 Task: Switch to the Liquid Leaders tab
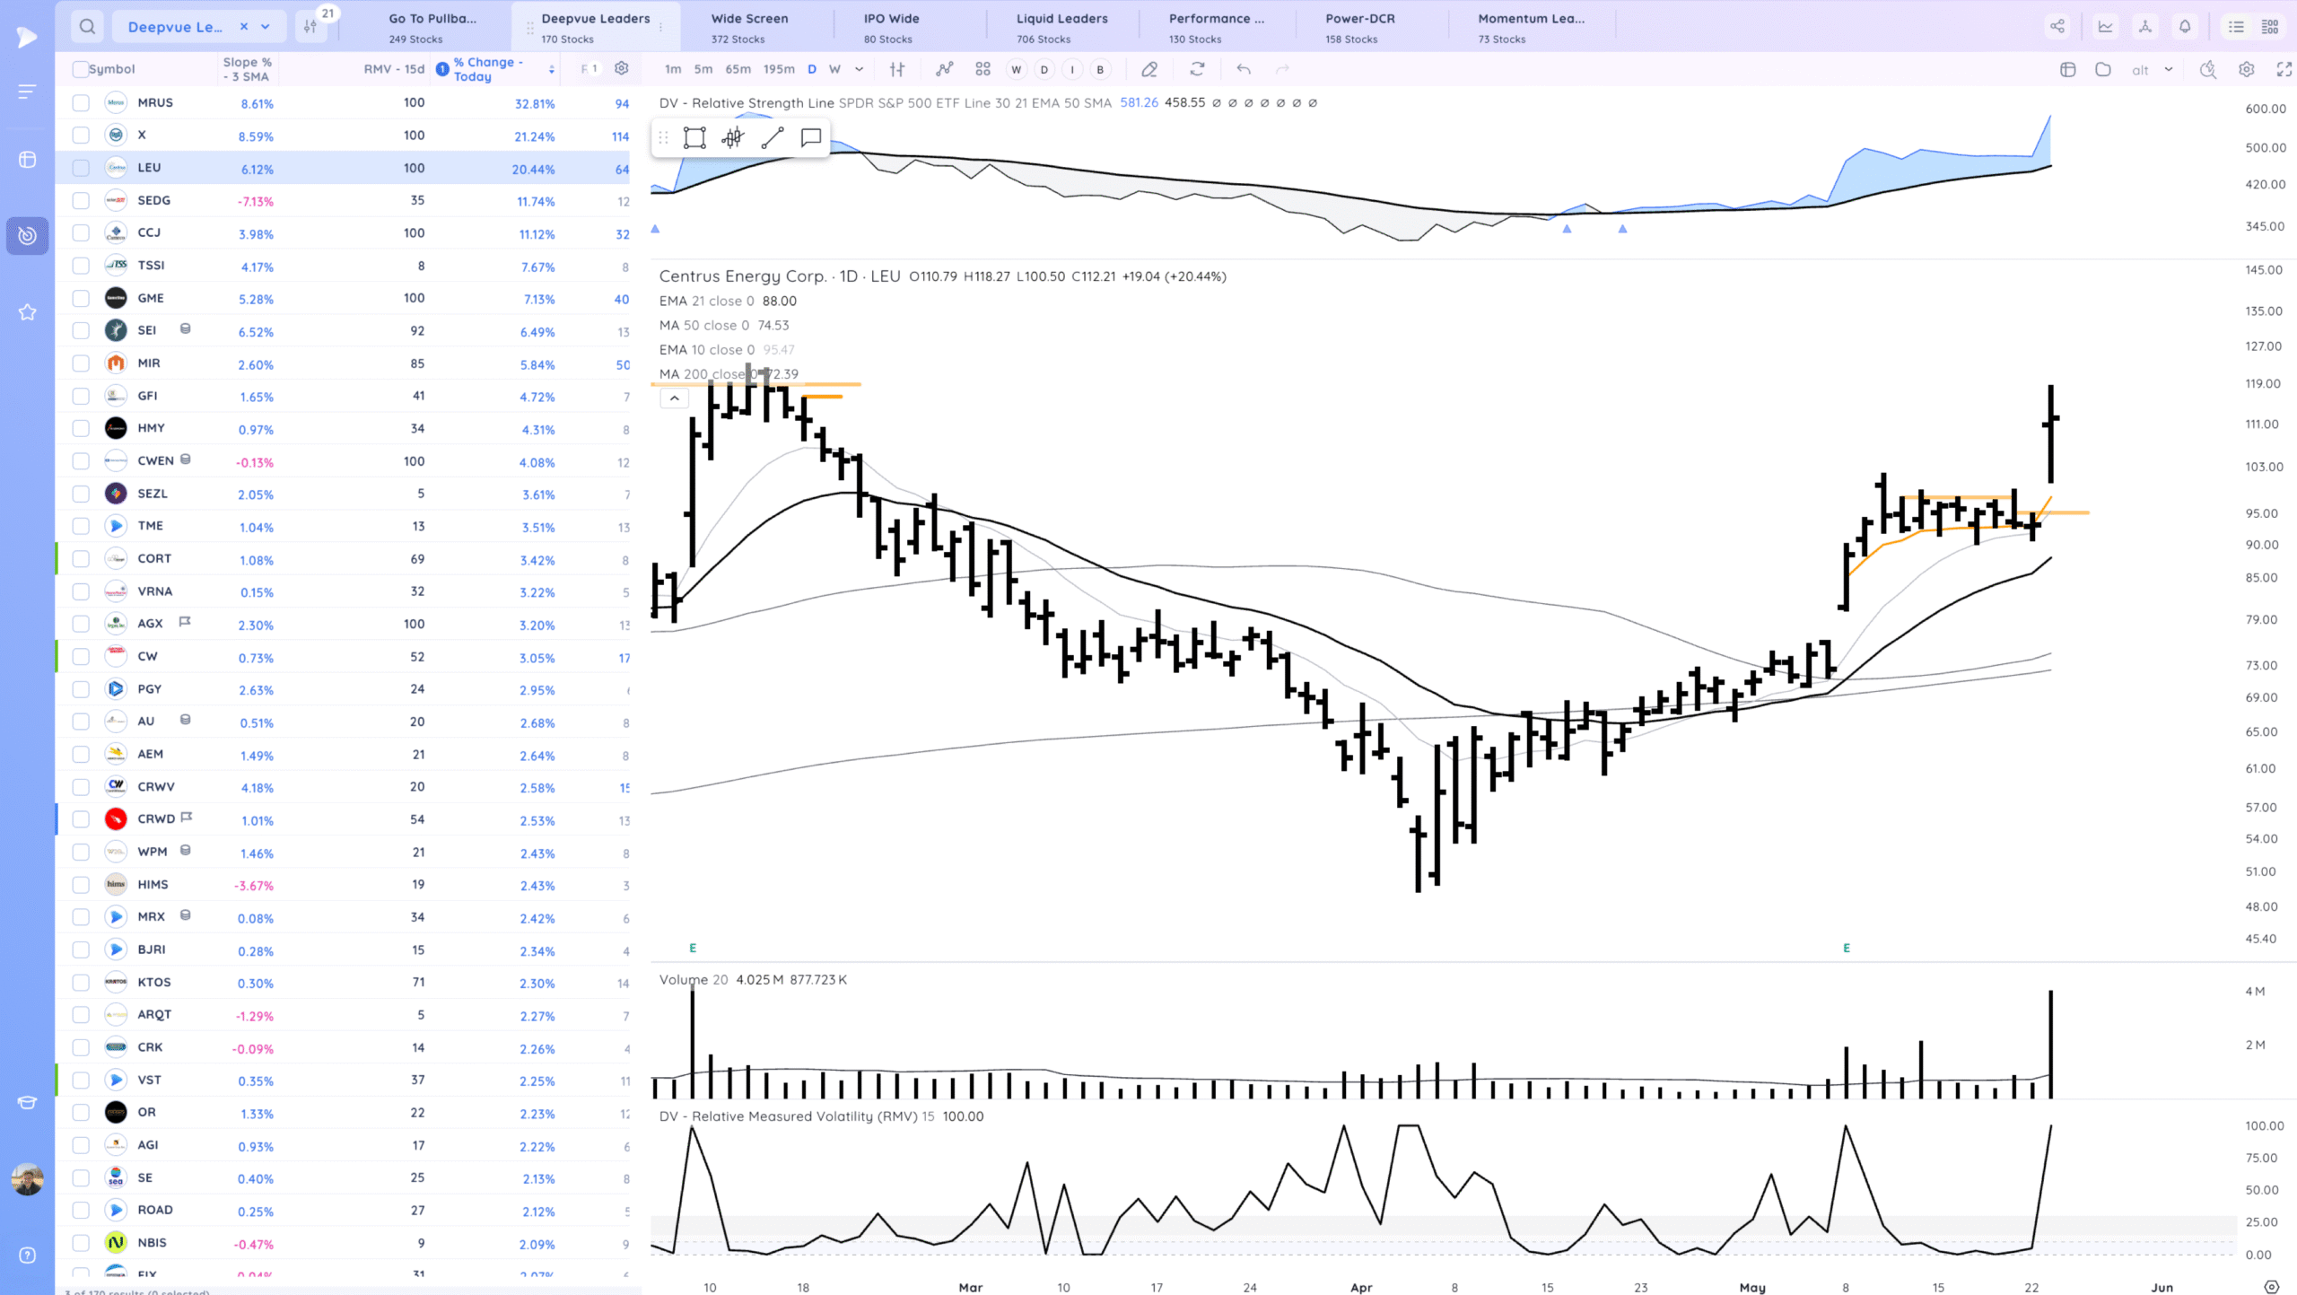pos(1061,27)
